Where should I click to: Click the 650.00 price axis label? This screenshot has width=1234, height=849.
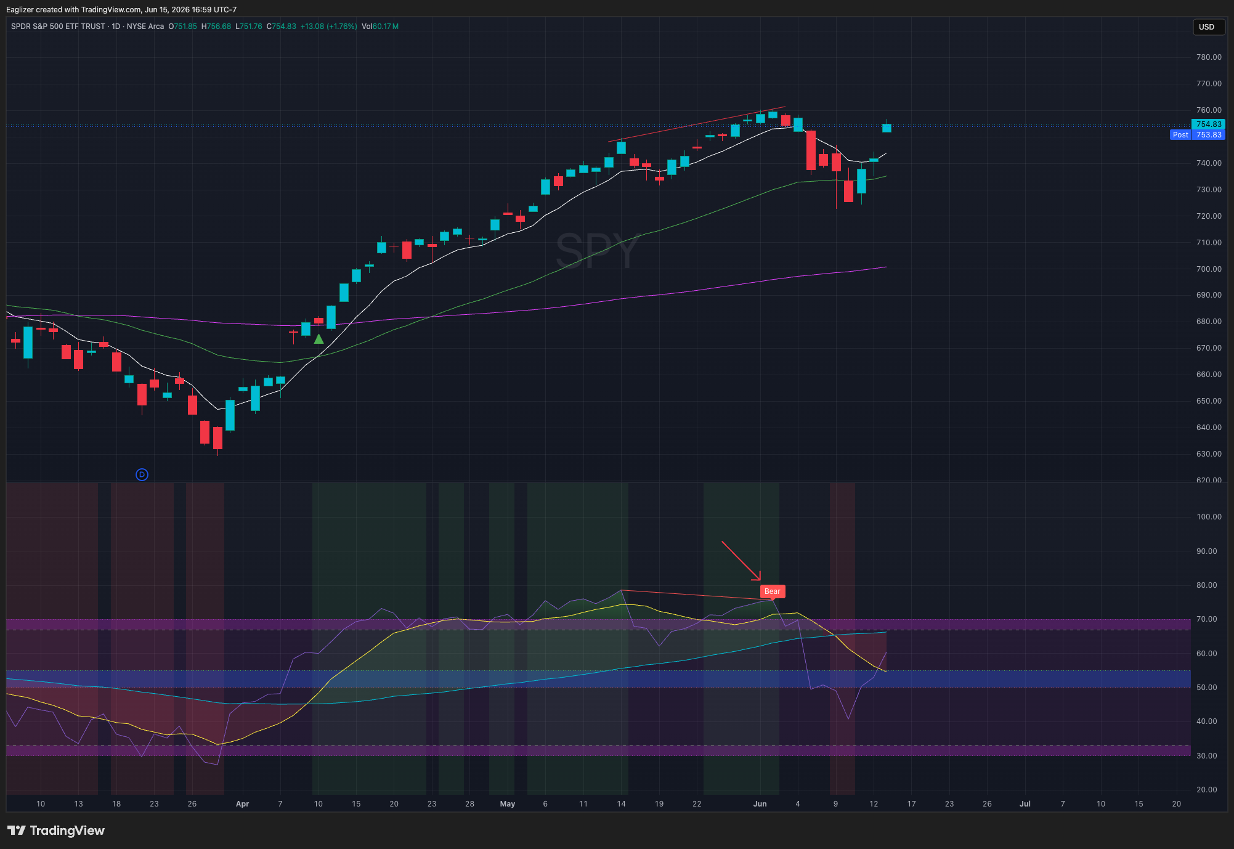click(x=1209, y=401)
